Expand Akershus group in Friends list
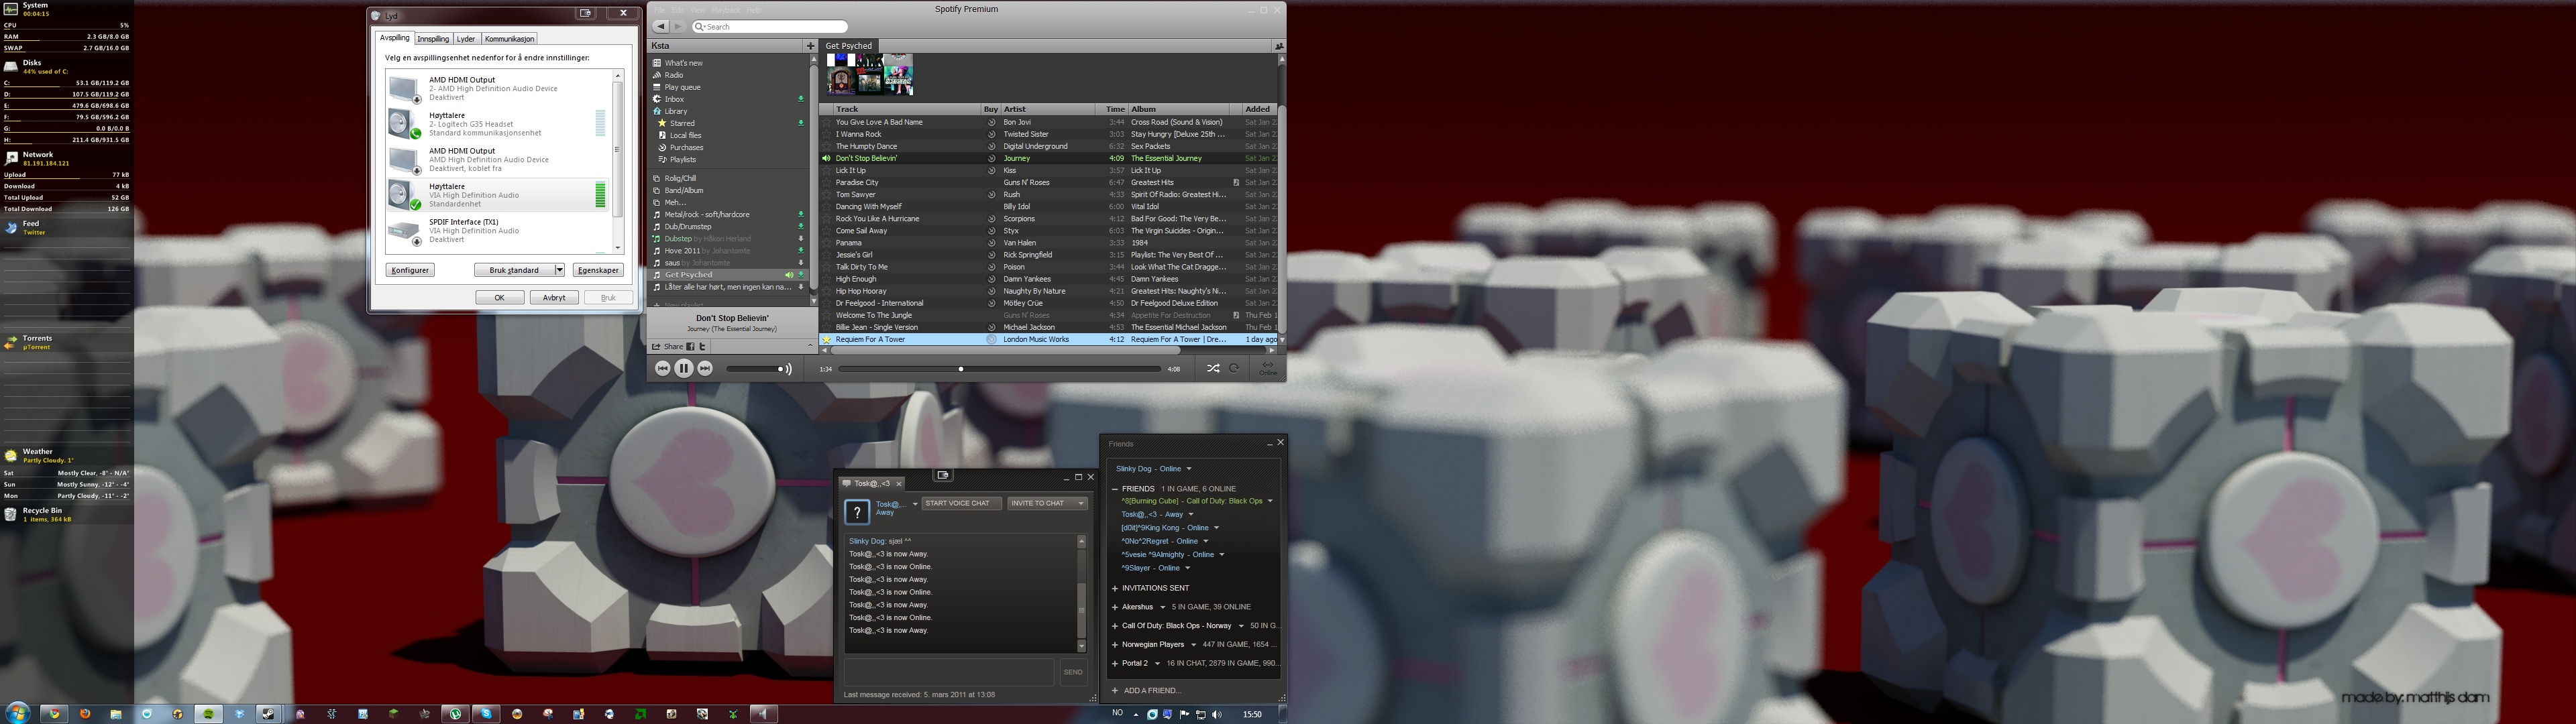 [x=1115, y=607]
